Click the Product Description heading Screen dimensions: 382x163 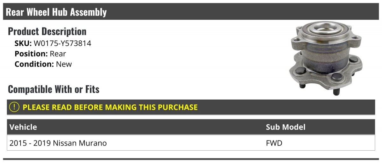click(x=47, y=31)
